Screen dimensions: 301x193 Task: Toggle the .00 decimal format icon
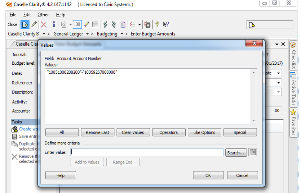point(77,24)
